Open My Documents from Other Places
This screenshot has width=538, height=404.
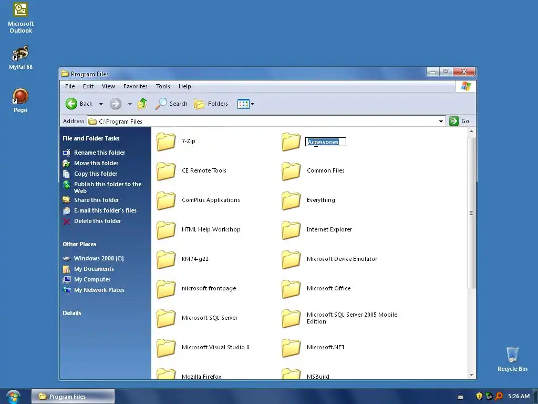94,269
